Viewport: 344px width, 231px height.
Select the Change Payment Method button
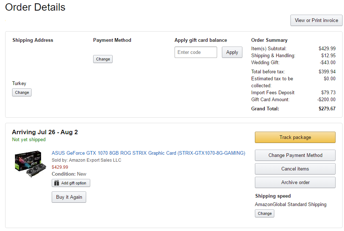tap(295, 155)
